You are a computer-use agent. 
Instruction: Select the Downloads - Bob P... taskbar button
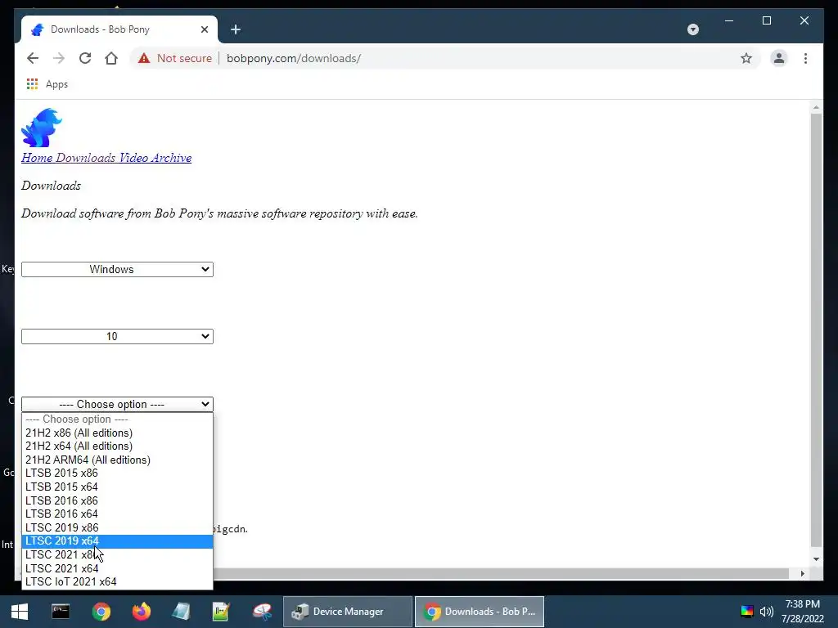pyautogui.click(x=480, y=612)
